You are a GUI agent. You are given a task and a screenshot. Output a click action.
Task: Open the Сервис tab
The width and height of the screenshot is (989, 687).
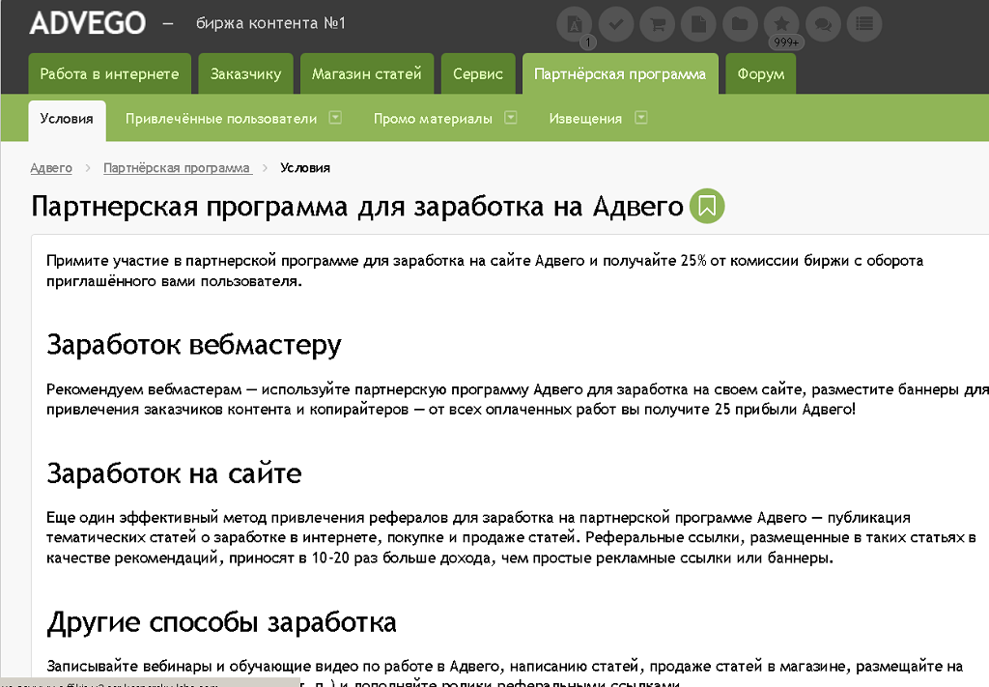478,73
